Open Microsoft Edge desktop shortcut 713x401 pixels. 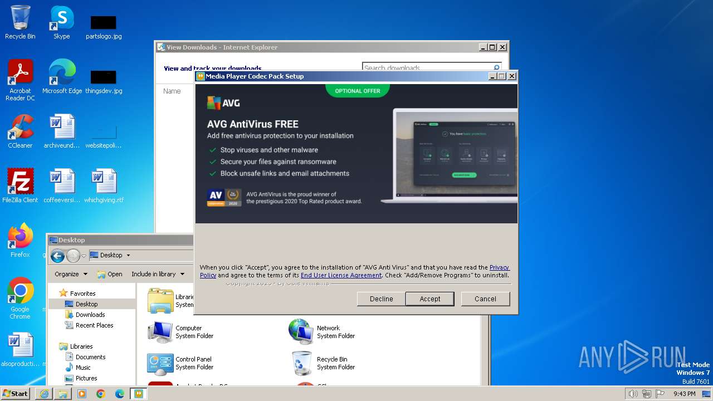click(x=62, y=76)
